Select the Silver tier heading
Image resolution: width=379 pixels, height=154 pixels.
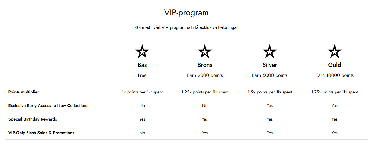(270, 65)
